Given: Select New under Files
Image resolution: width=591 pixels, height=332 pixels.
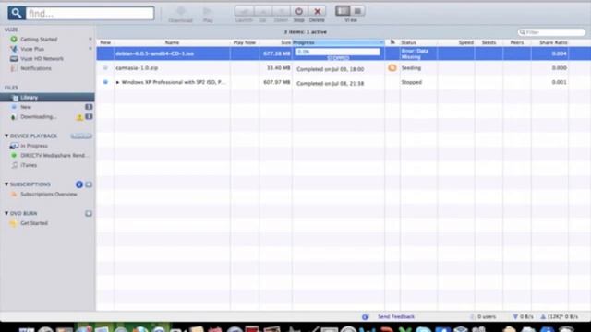Looking at the screenshot, I should tap(26, 107).
